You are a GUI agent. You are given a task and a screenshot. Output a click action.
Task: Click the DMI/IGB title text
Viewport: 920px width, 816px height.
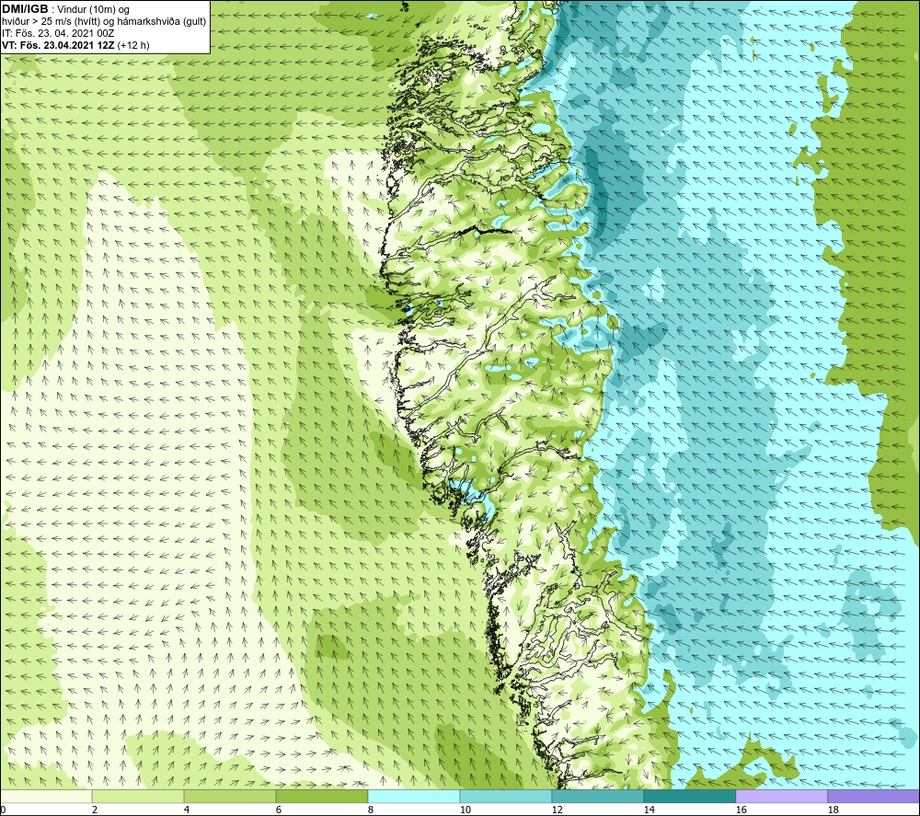click(25, 9)
